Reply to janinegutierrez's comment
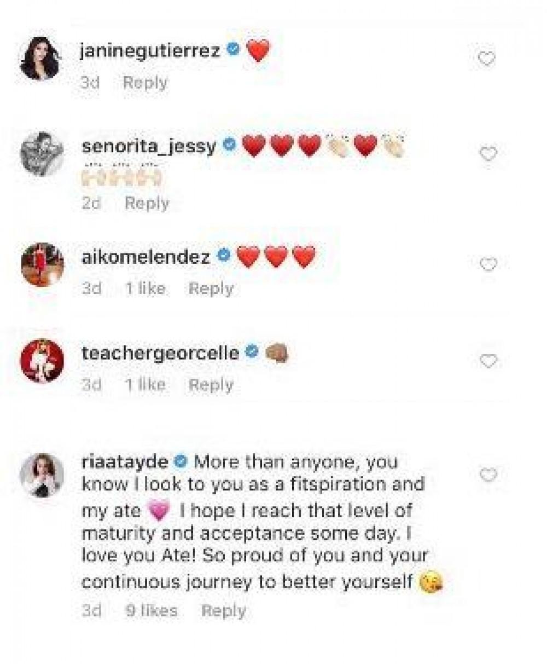This screenshot has height=664, width=547. click(x=145, y=83)
